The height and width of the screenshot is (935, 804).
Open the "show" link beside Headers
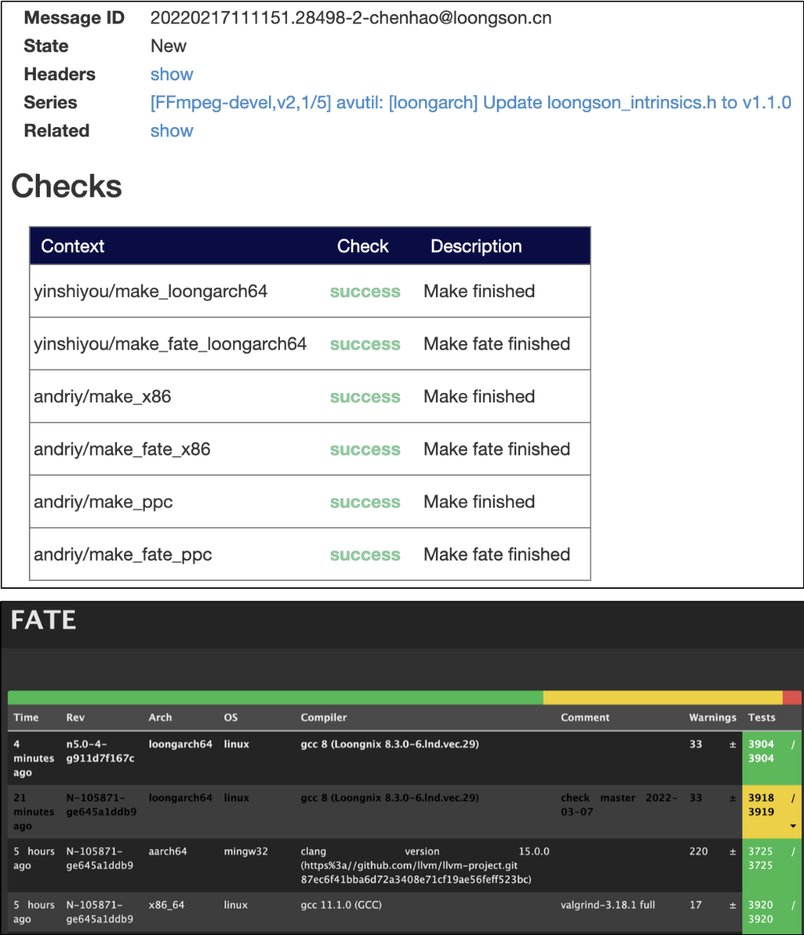172,74
